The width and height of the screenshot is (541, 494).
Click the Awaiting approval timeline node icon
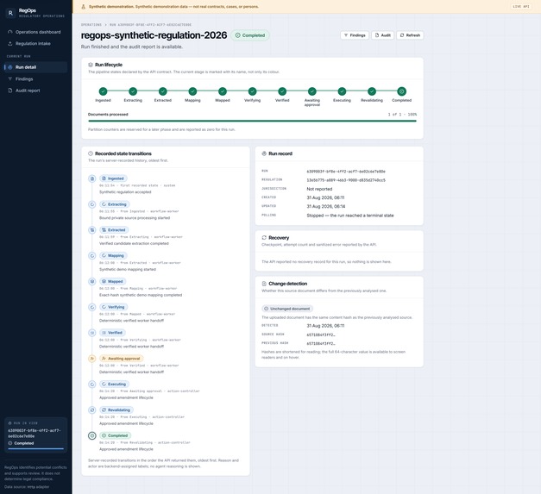[92, 359]
